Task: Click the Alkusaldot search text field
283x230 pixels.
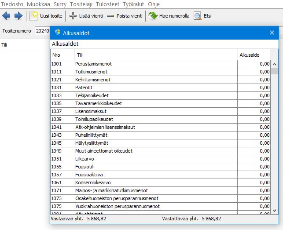Action: [x=165, y=44]
